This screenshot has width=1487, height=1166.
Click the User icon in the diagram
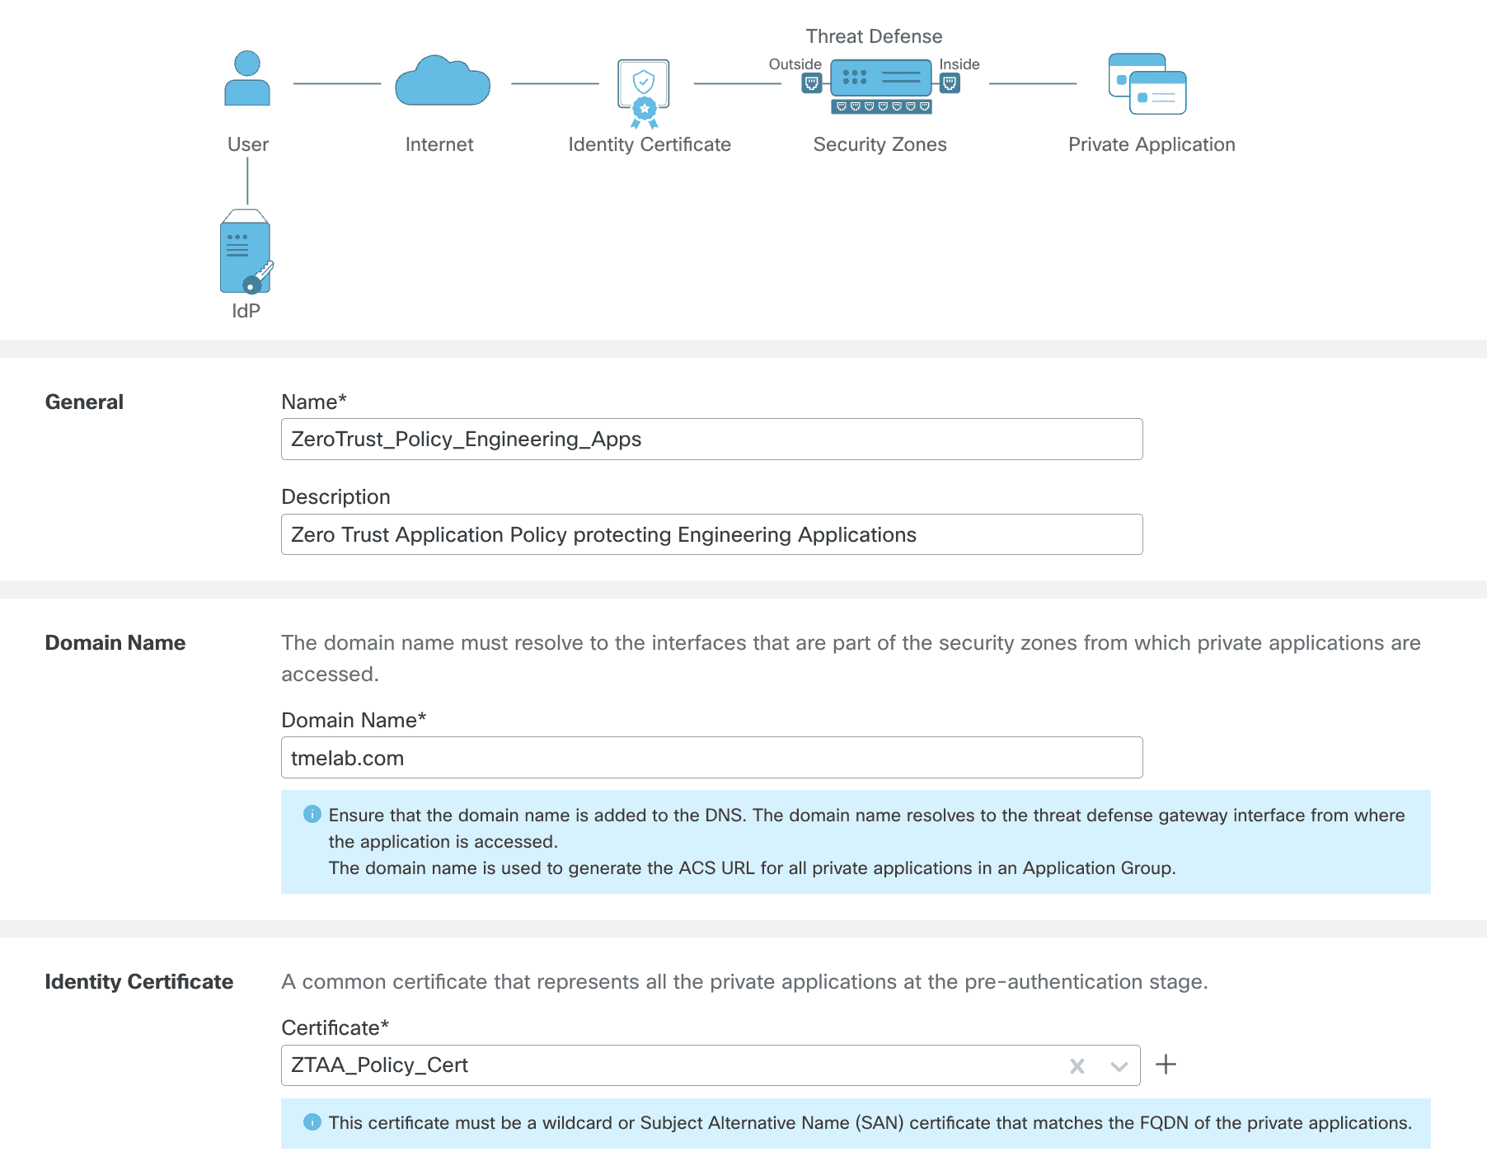[247, 78]
